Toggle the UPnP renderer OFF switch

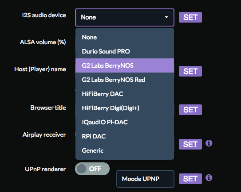92,169
